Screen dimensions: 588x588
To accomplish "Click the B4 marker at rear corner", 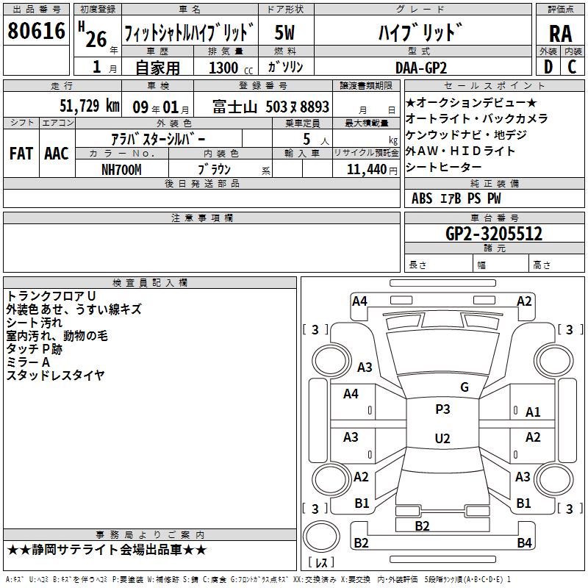I will coord(524,543).
